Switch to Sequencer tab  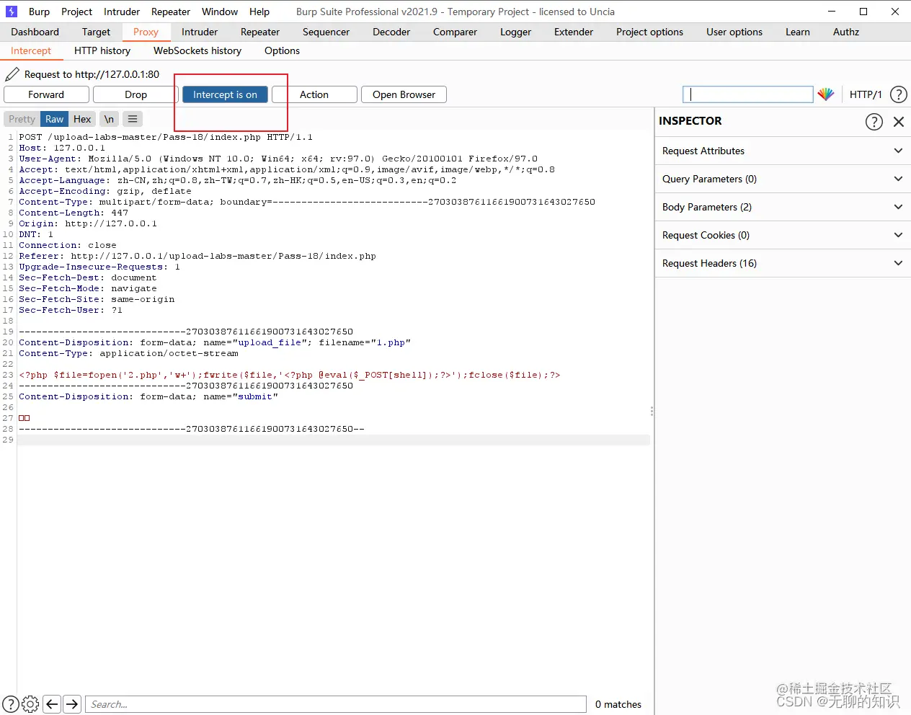tap(326, 32)
